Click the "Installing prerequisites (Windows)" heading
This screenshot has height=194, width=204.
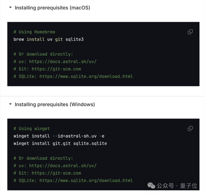click(55, 104)
